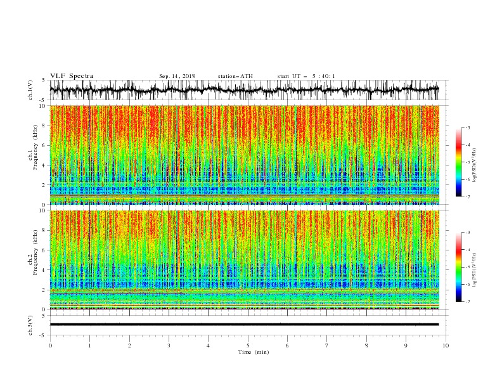502x388 pixels.
Task: Click the ch.2 spectrogram panel
Action: 244,260
